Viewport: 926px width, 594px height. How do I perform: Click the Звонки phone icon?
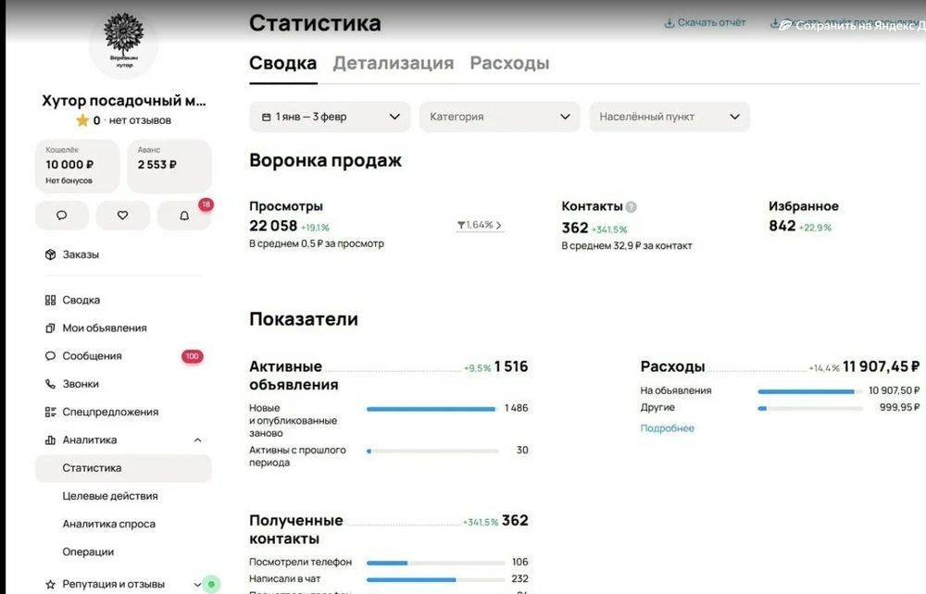coord(51,384)
